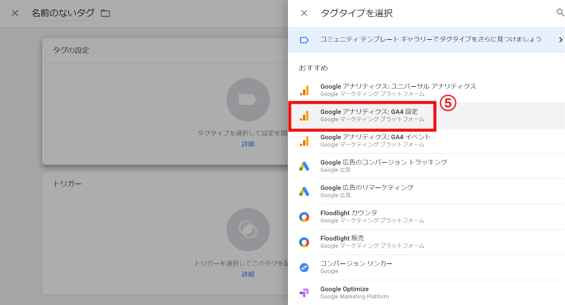The image size is (565, 305).
Task: Select Floodlight カウンタ tag type
Action: [426, 216]
